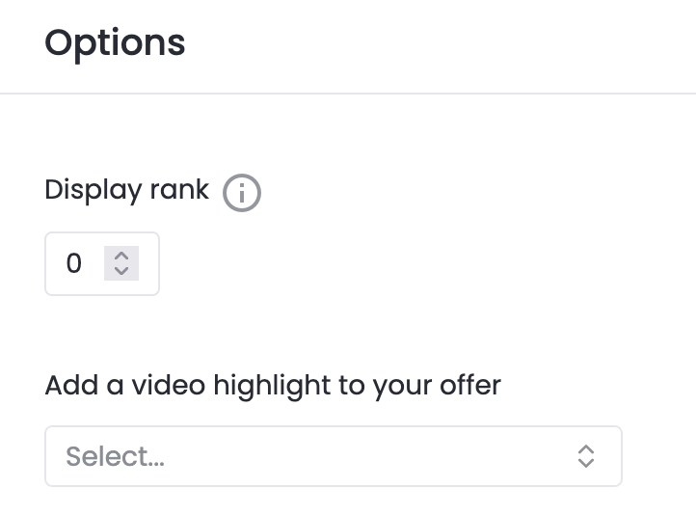Decrease display rank with down arrow
696x515 pixels.
(121, 270)
